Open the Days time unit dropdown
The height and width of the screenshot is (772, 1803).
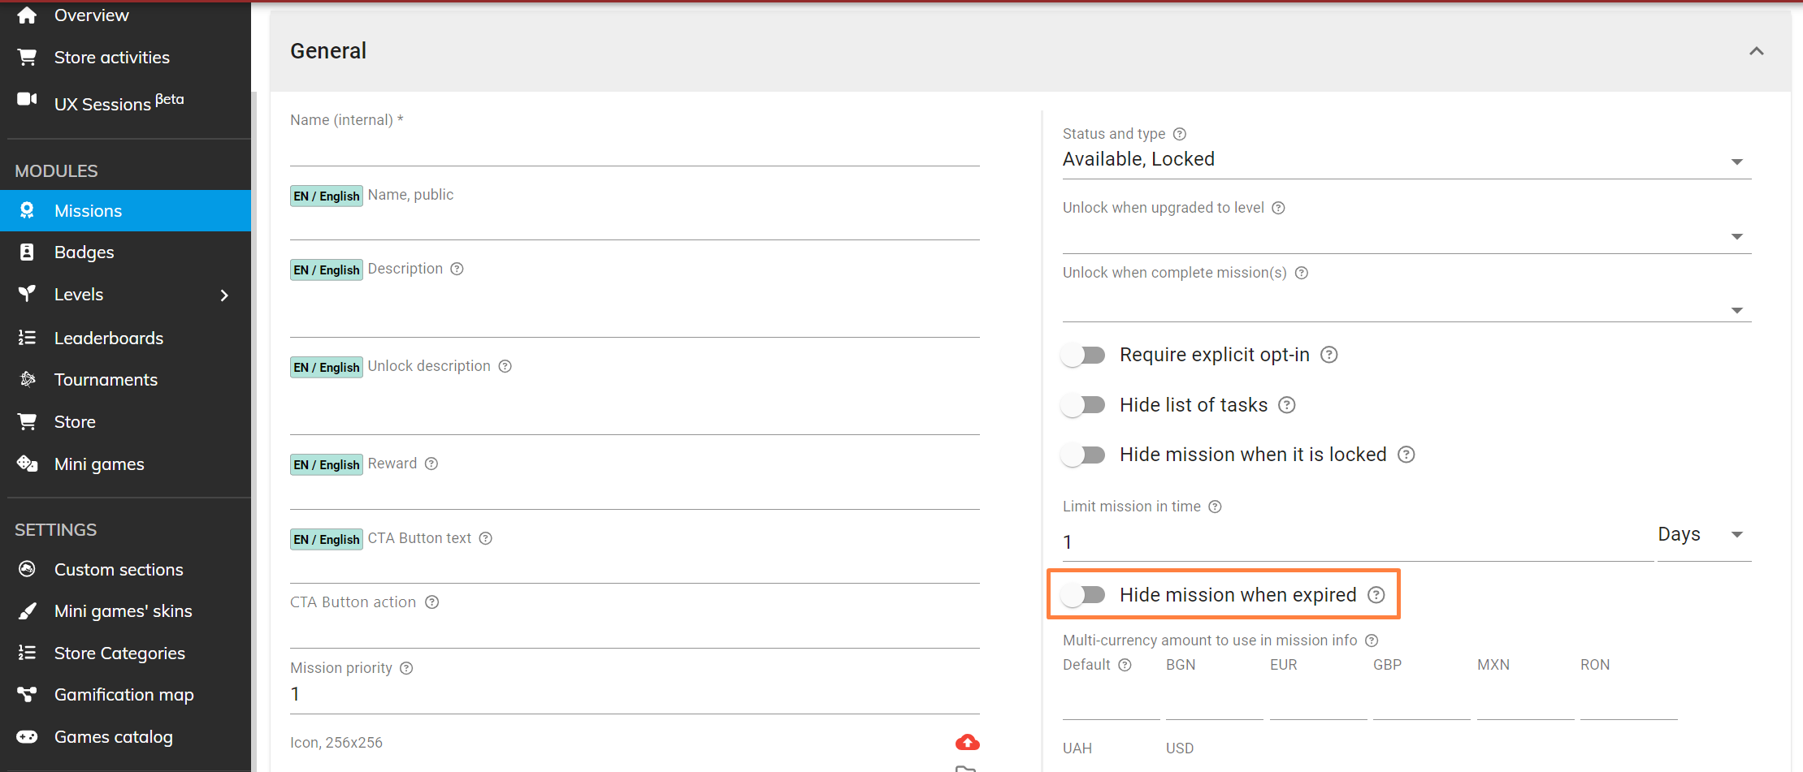[1703, 535]
